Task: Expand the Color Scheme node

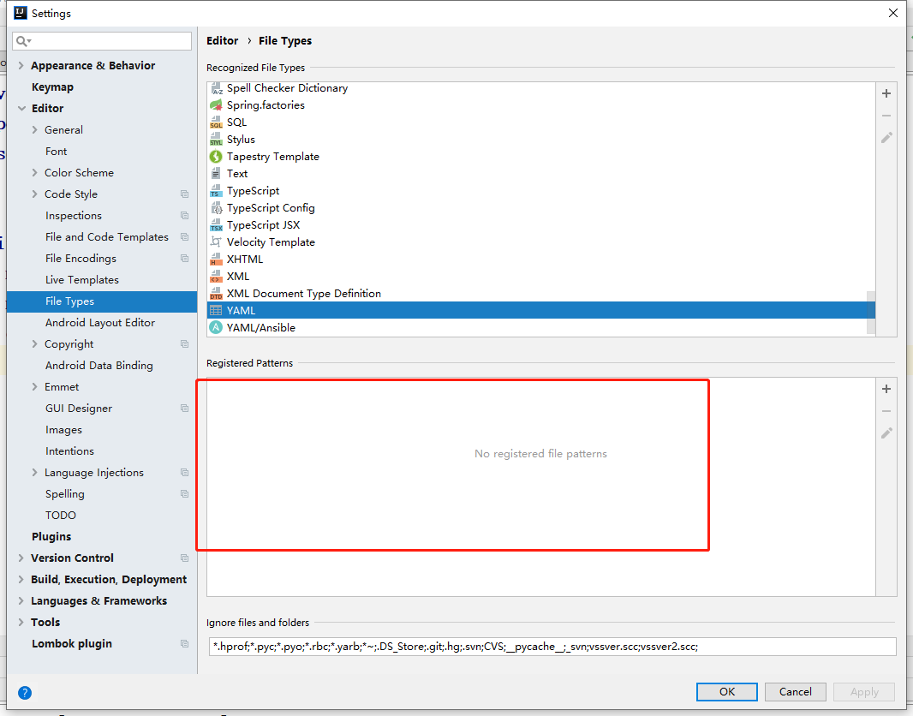Action: click(34, 173)
